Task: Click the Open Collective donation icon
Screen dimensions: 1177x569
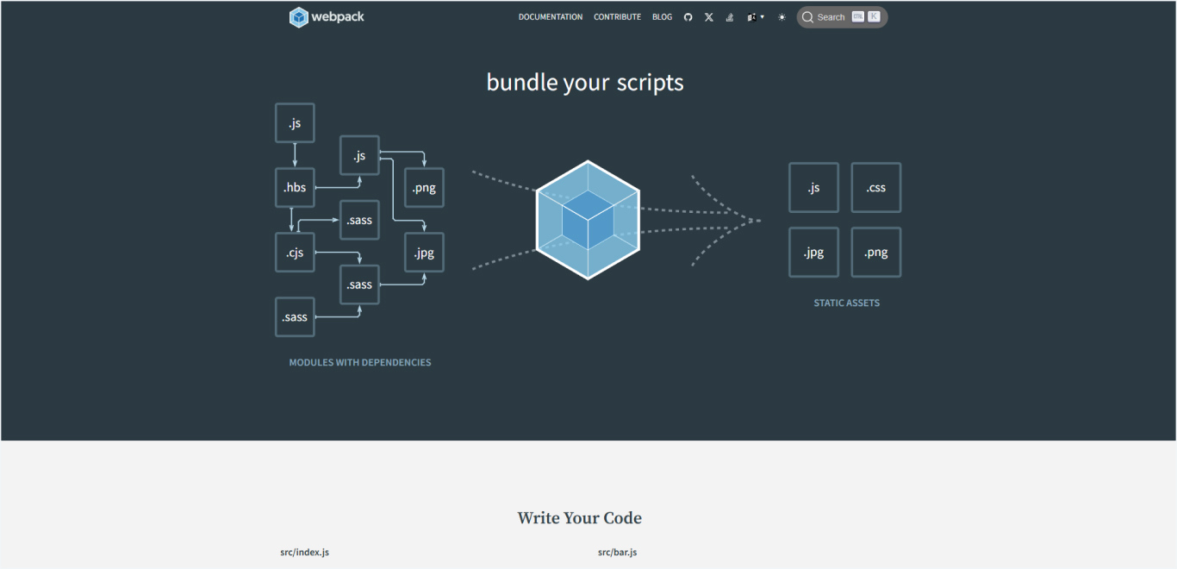Action: coord(729,16)
